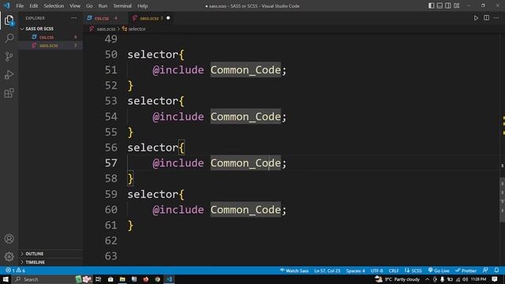Viewport: 505px width, 284px height.
Task: Go to line via Ln 57, Col 23
Action: (327, 271)
